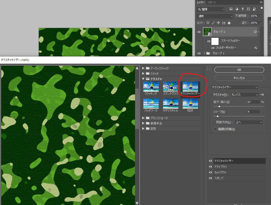Open the 照射方向 dropdown
This screenshot has width=271, height=205.
pos(249,122)
